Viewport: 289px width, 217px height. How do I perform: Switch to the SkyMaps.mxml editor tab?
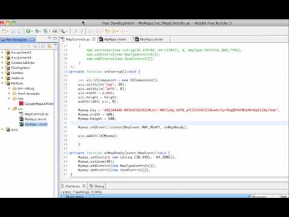pos(151,39)
